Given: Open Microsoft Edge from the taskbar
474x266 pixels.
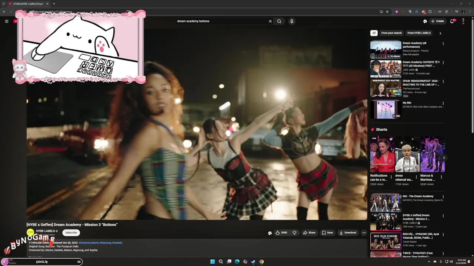Looking at the screenshot, I should [x=237, y=262].
